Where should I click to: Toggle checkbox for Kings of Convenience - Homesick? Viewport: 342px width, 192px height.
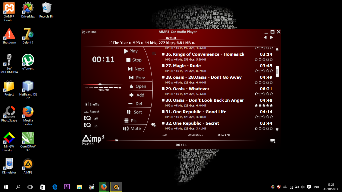(x=163, y=54)
